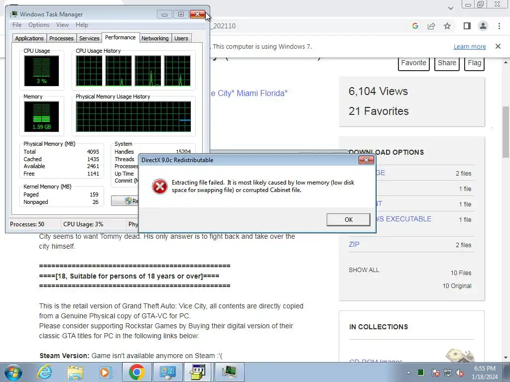Close the DirectX 9.0c Redistributable dialog
The width and height of the screenshot is (510, 382).
pyautogui.click(x=366, y=160)
